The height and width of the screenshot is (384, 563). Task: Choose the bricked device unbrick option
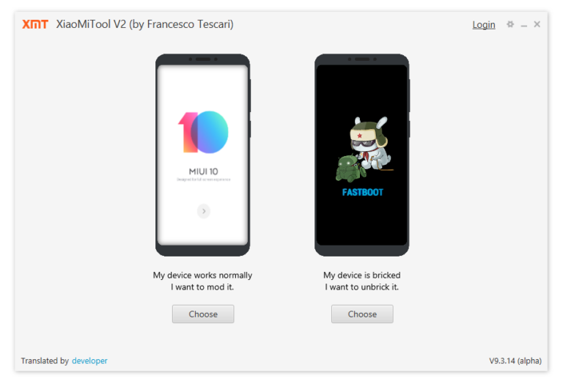(362, 314)
